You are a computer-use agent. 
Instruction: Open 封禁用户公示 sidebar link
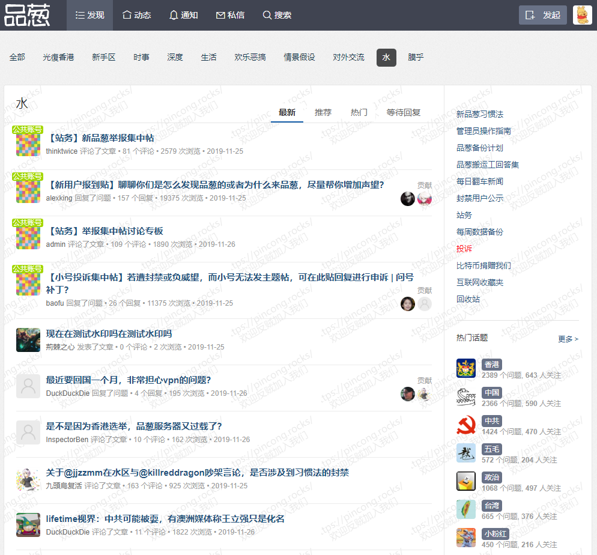(x=480, y=198)
